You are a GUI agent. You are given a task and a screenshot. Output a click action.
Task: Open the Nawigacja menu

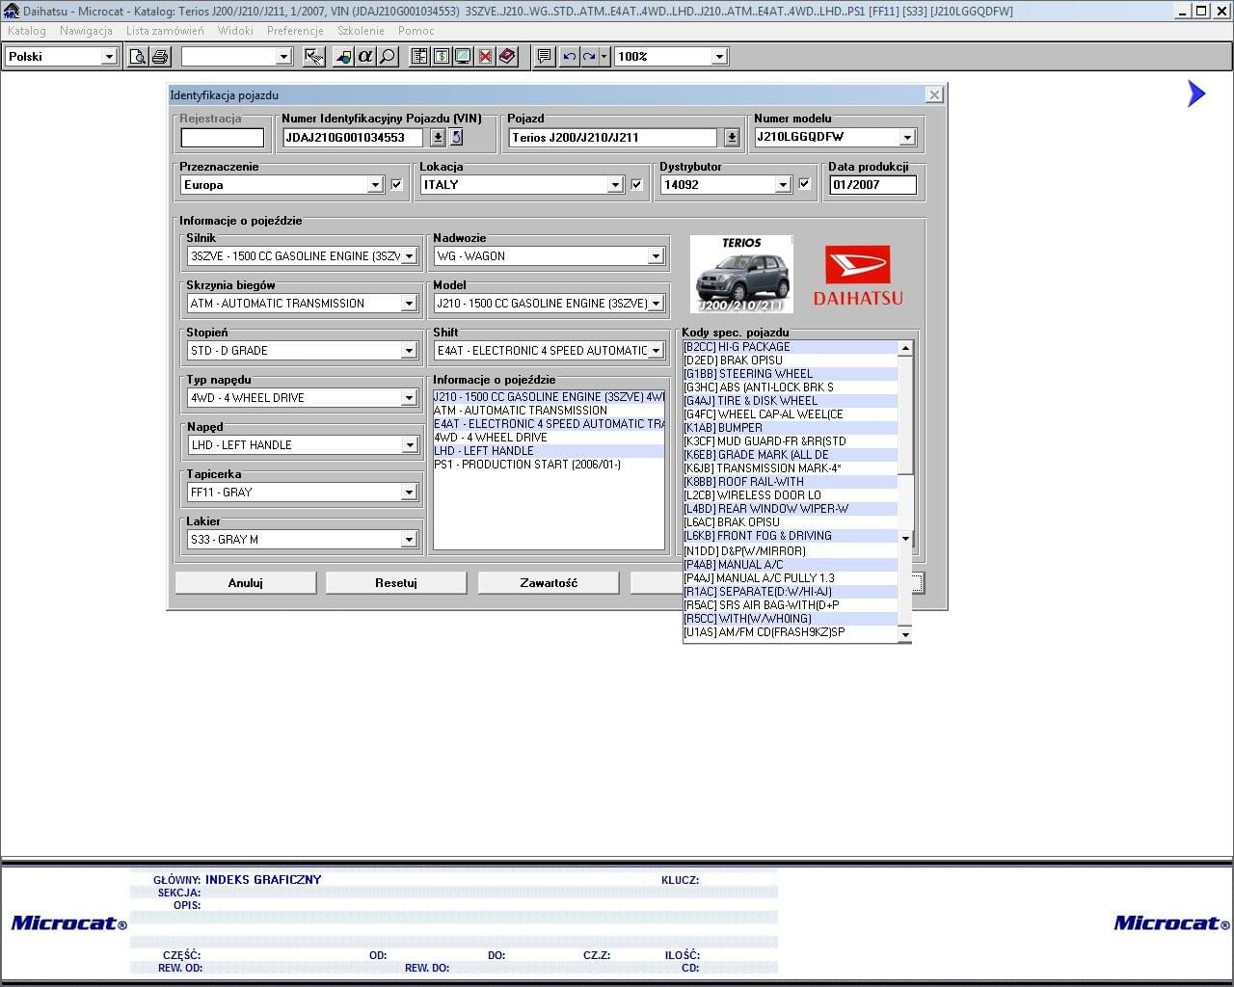[x=86, y=31]
